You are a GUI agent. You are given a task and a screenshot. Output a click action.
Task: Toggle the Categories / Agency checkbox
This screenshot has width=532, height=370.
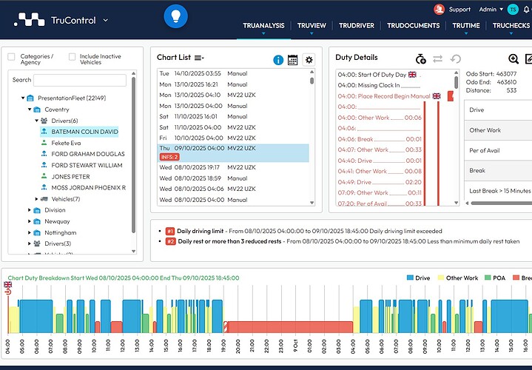11,57
